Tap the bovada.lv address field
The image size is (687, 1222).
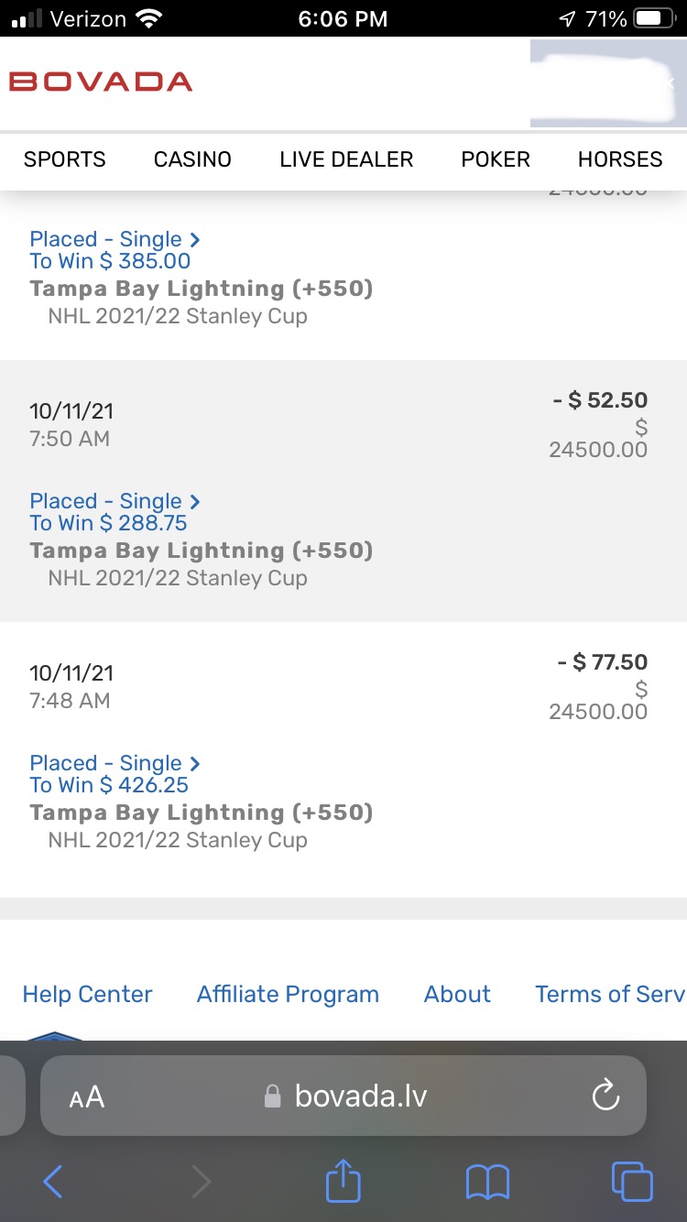click(361, 1097)
